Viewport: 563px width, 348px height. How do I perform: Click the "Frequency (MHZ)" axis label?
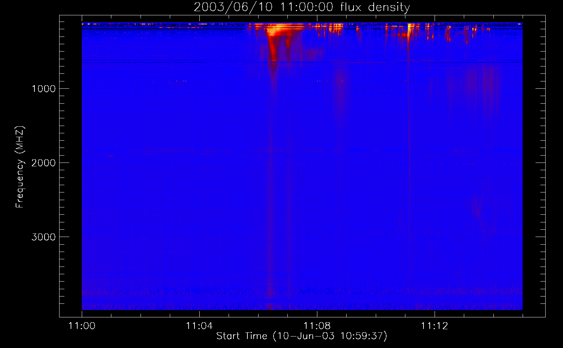click(20, 167)
